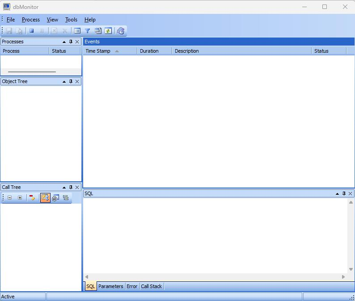Click the green arrows refresh window icon
Viewport: 355px width, 301px height.
[x=108, y=31]
